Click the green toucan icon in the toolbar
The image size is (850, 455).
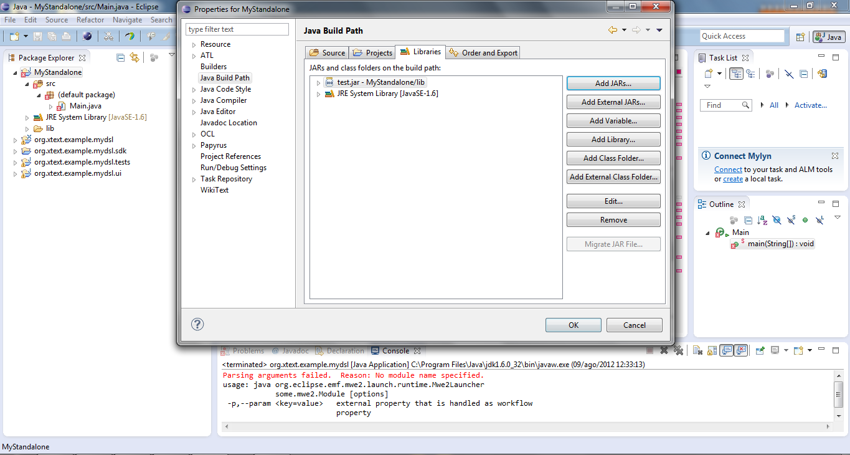(130, 36)
